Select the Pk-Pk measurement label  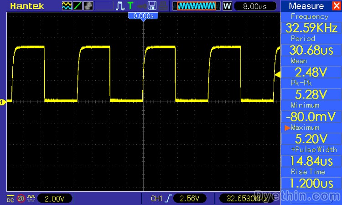301,83
